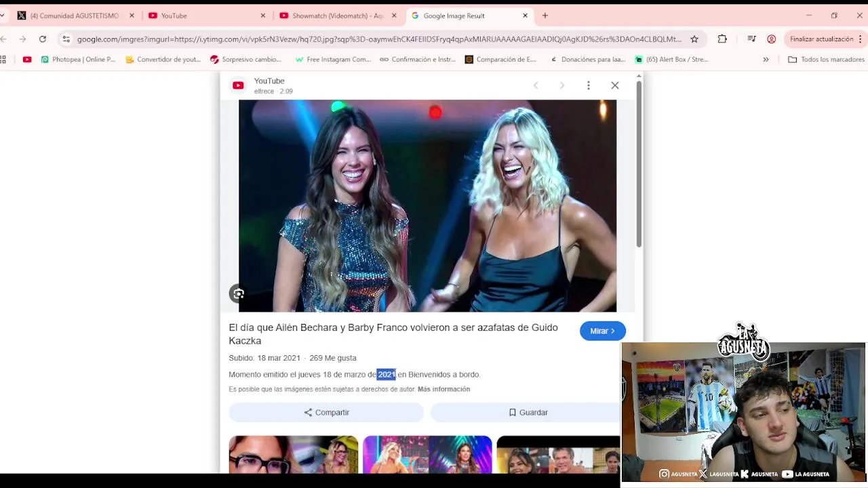The image size is (868, 488).
Task: Open the Comparación de E... bookmark
Action: coord(500,60)
